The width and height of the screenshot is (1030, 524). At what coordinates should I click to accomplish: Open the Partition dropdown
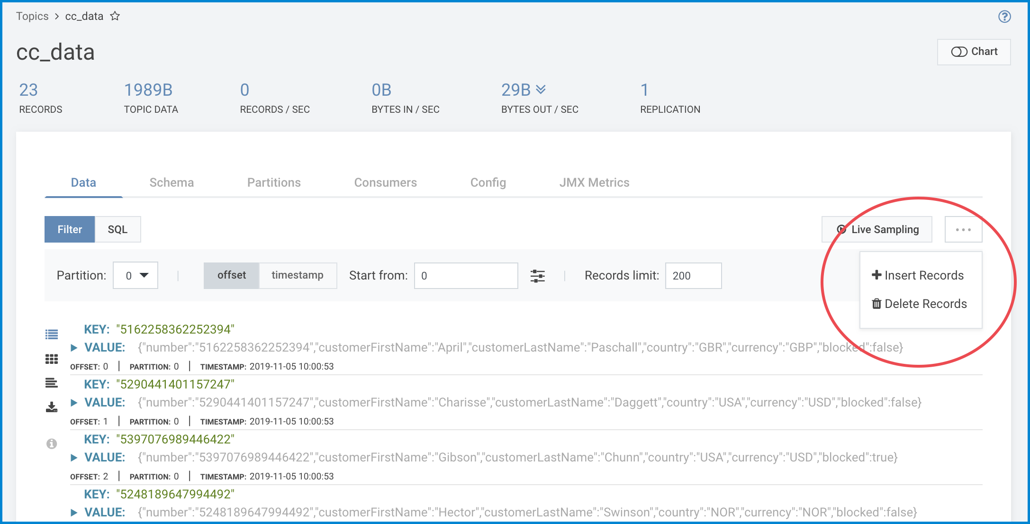(x=136, y=275)
